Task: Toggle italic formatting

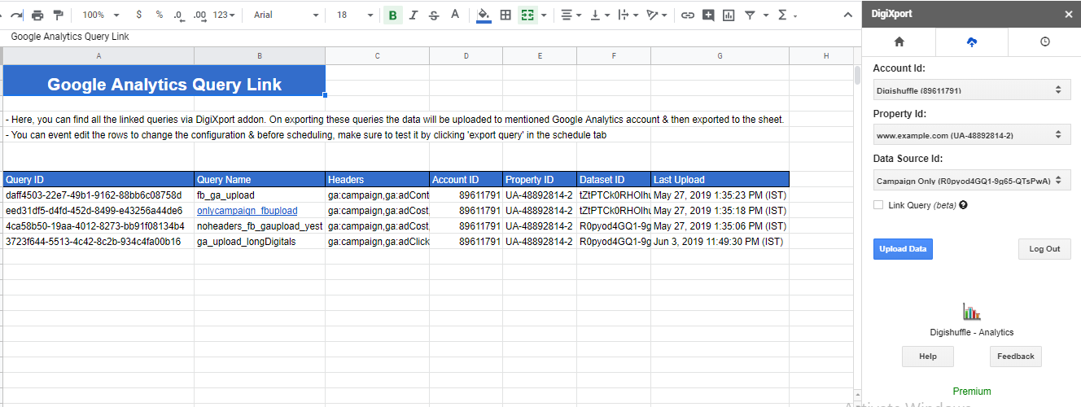Action: click(414, 15)
